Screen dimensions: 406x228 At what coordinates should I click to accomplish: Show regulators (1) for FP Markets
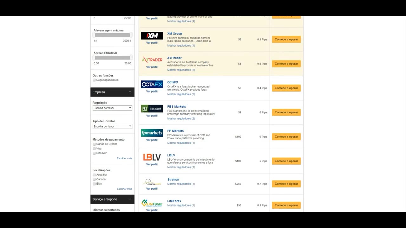point(181,143)
